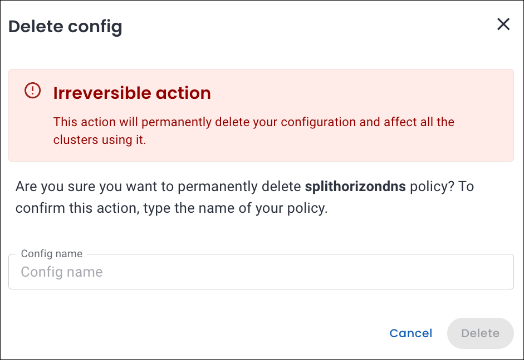Click the 'clusters using it.' warning line
This screenshot has height=360, width=524.
99,140
